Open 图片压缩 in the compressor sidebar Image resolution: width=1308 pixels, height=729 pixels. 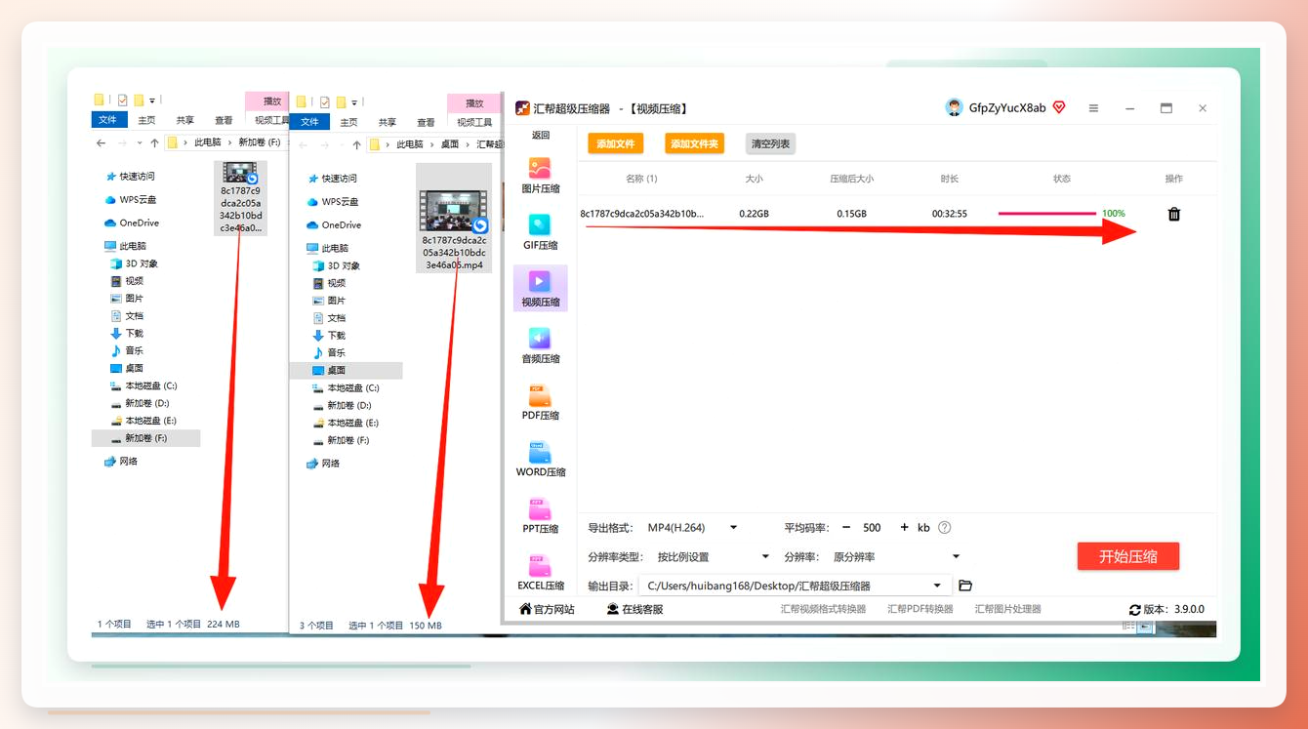point(540,176)
